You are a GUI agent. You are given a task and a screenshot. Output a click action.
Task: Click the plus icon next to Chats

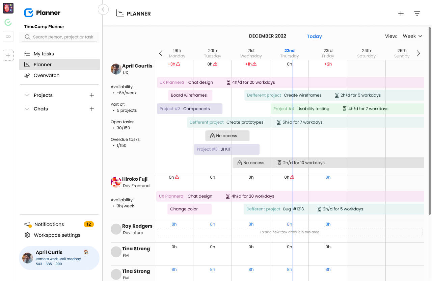91,109
